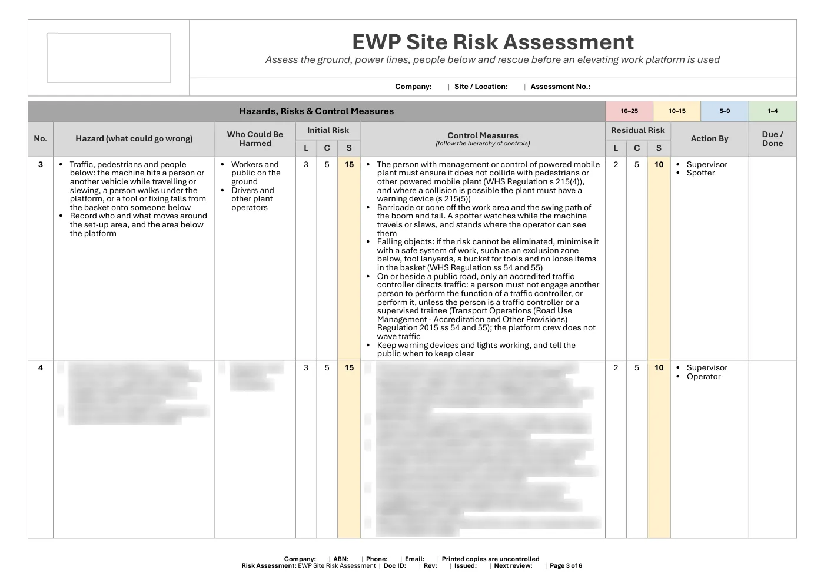Viewport: 824px width, 583px height.
Task: Click the "Site / Location:" header field
Action: [x=481, y=87]
